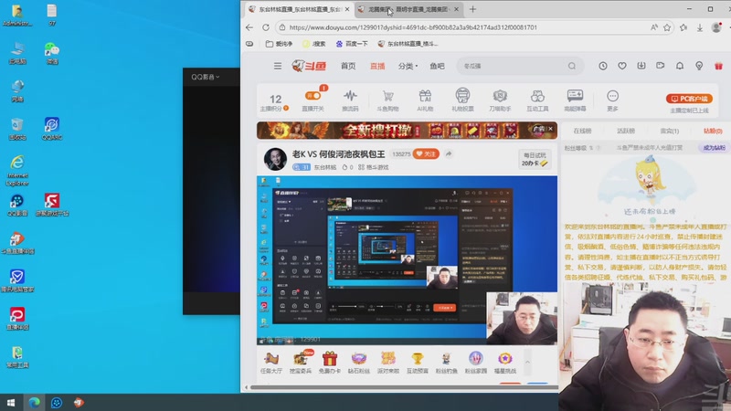731x411 pixels.
Task: Open the Douyu hamburger menu
Action: tap(278, 66)
